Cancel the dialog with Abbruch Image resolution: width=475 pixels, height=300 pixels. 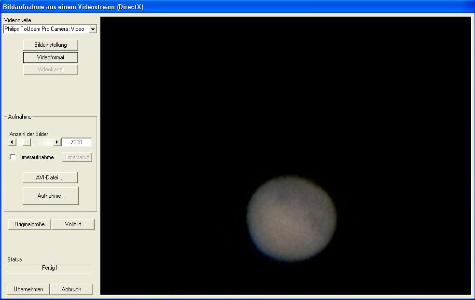tap(71, 289)
